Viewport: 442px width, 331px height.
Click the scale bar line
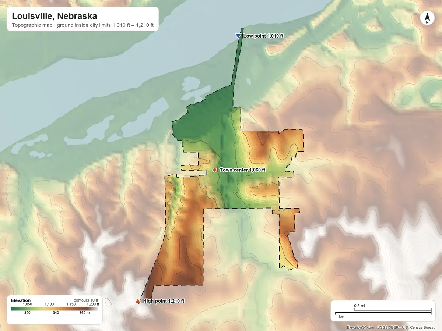tap(383, 311)
